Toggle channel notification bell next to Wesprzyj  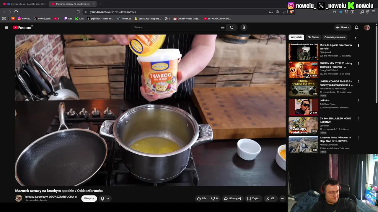point(102,198)
